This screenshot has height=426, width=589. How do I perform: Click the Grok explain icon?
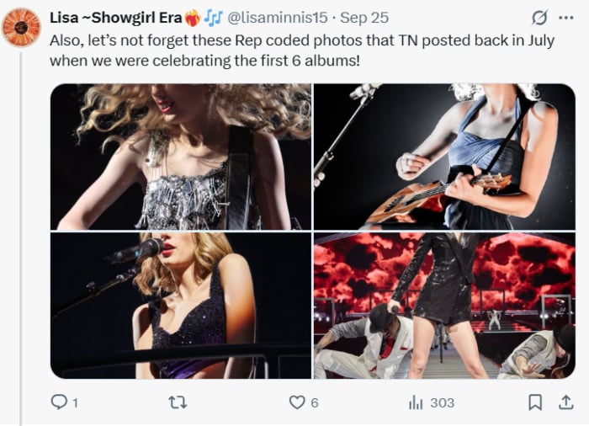click(x=539, y=18)
